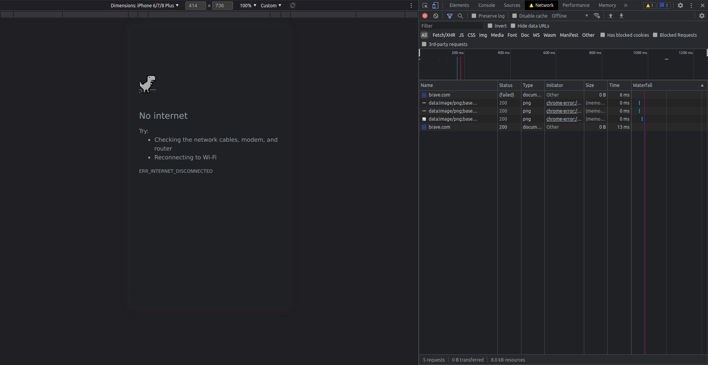Open the 100% zoom level dropdown
Screen dimensions: 708x365
pyautogui.click(x=247, y=5)
